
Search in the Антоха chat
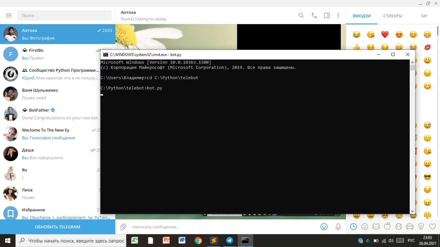(301, 15)
